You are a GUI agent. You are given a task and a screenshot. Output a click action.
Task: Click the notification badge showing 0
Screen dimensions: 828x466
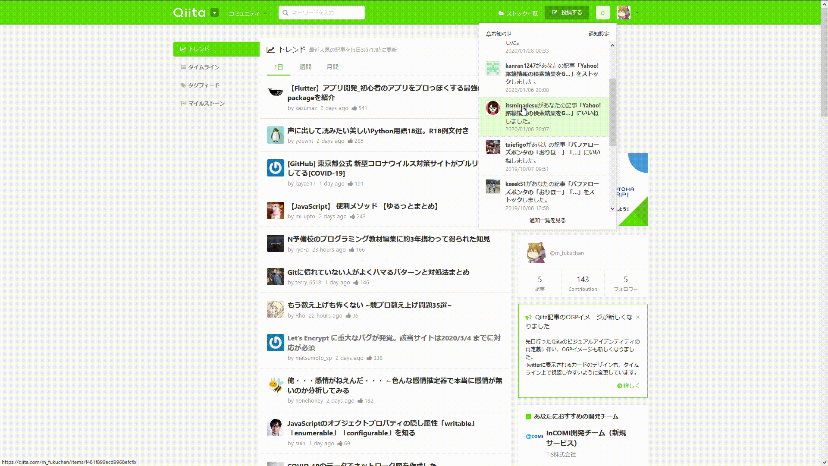pyautogui.click(x=602, y=13)
